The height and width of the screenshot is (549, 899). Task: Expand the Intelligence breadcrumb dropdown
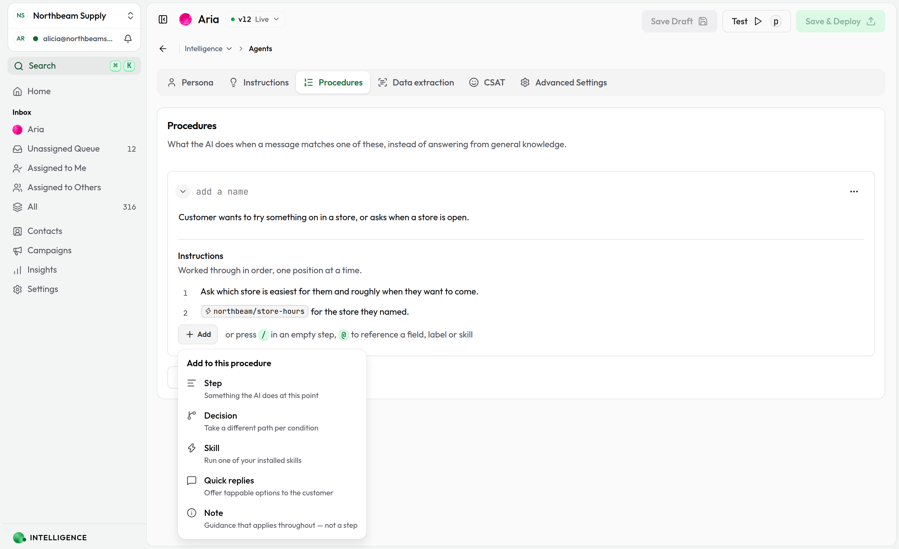tap(208, 49)
